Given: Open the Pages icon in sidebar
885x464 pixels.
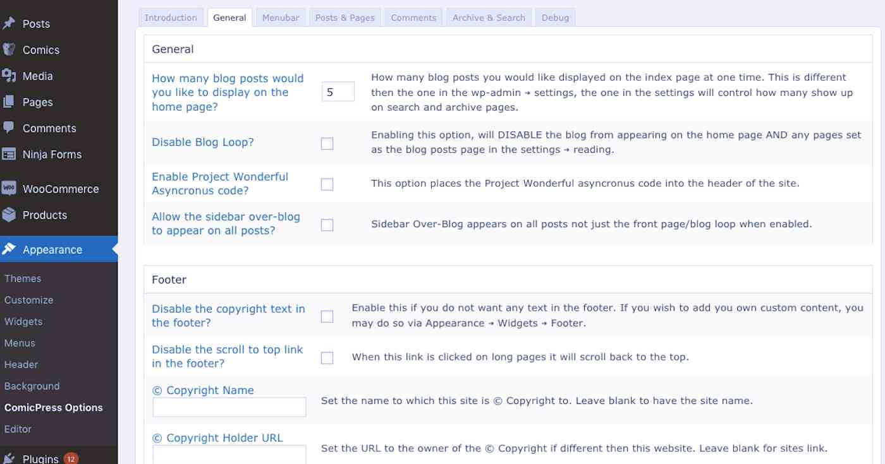Looking at the screenshot, I should pyautogui.click(x=11, y=102).
